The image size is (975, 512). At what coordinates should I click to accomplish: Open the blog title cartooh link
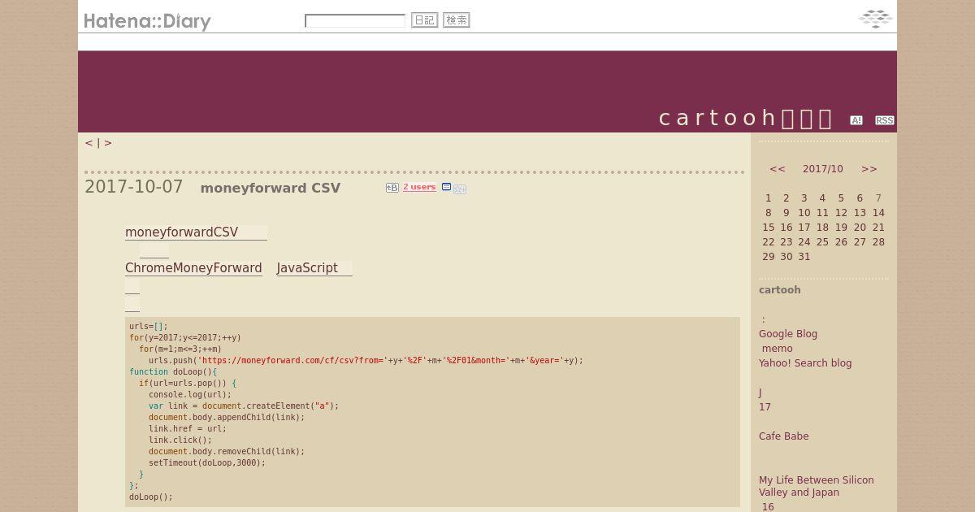[746, 118]
